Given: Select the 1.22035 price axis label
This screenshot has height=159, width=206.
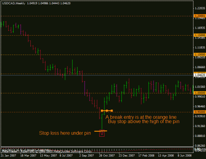Looking at the screenshot, I should [200, 8].
